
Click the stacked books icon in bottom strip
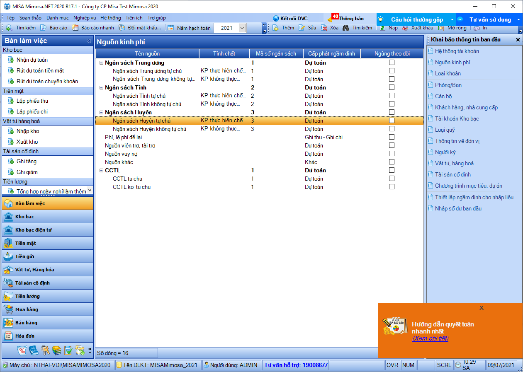57,350
